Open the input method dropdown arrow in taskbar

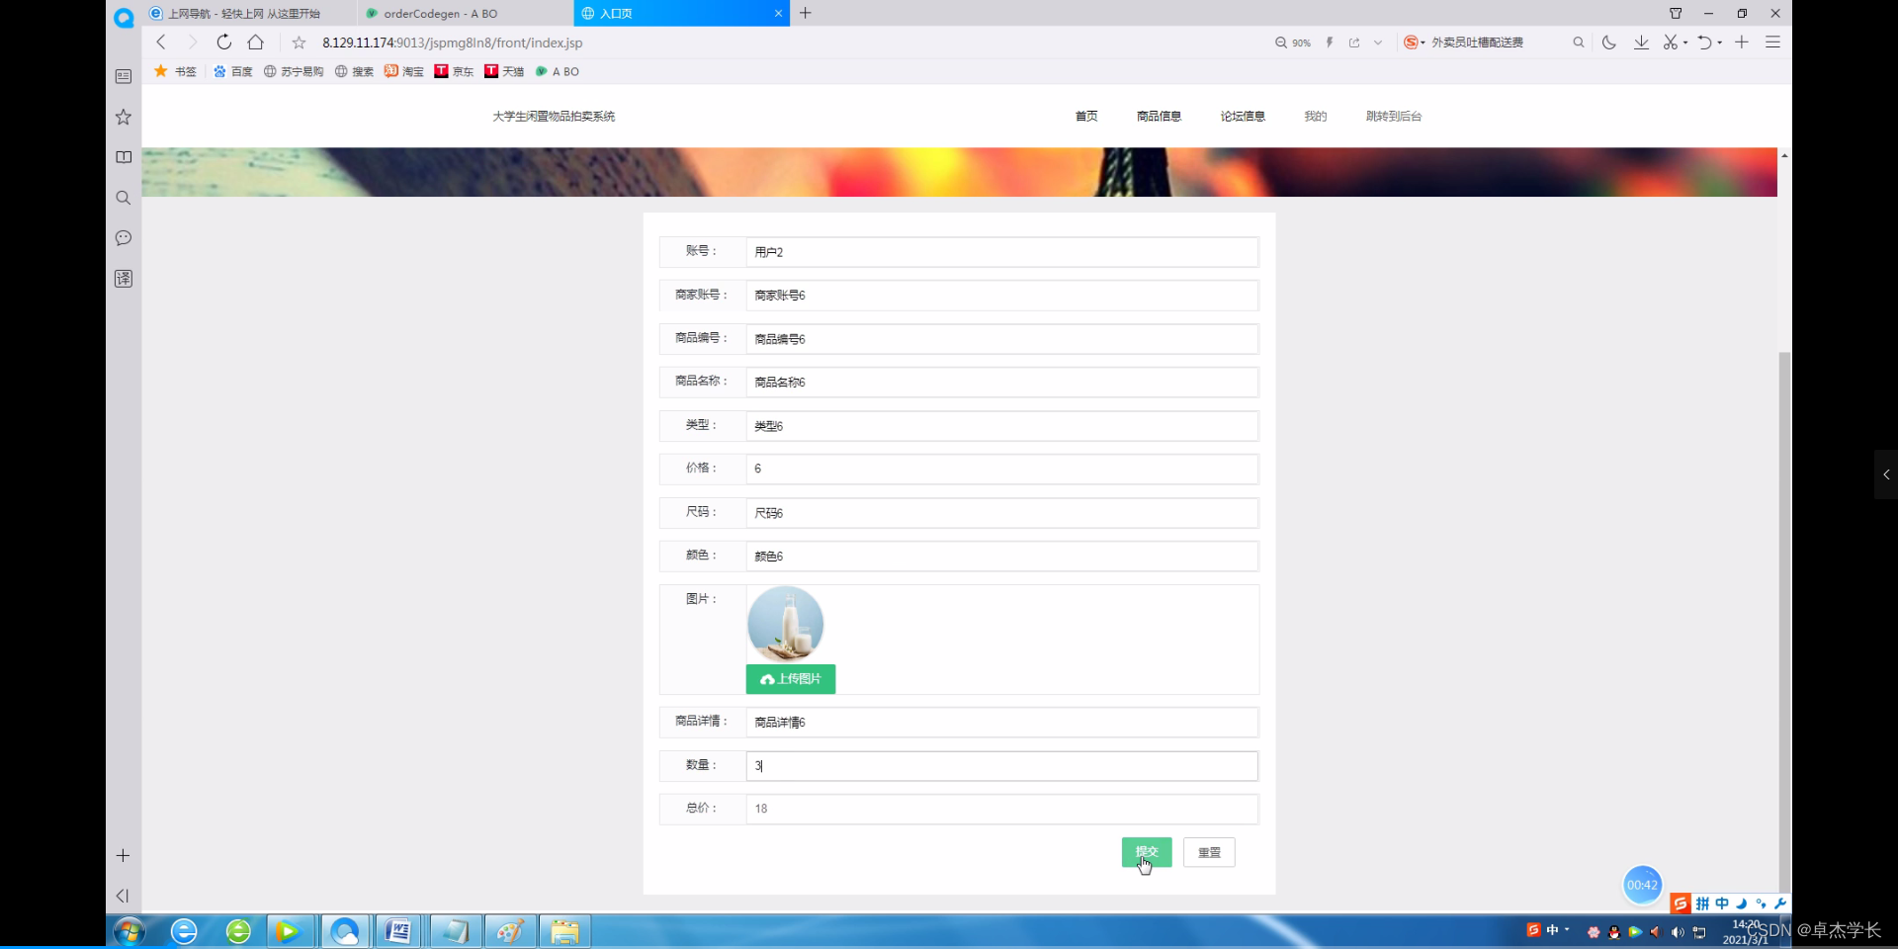tap(1567, 930)
